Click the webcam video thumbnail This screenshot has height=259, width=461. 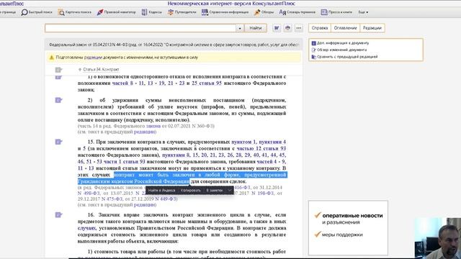click(438, 238)
